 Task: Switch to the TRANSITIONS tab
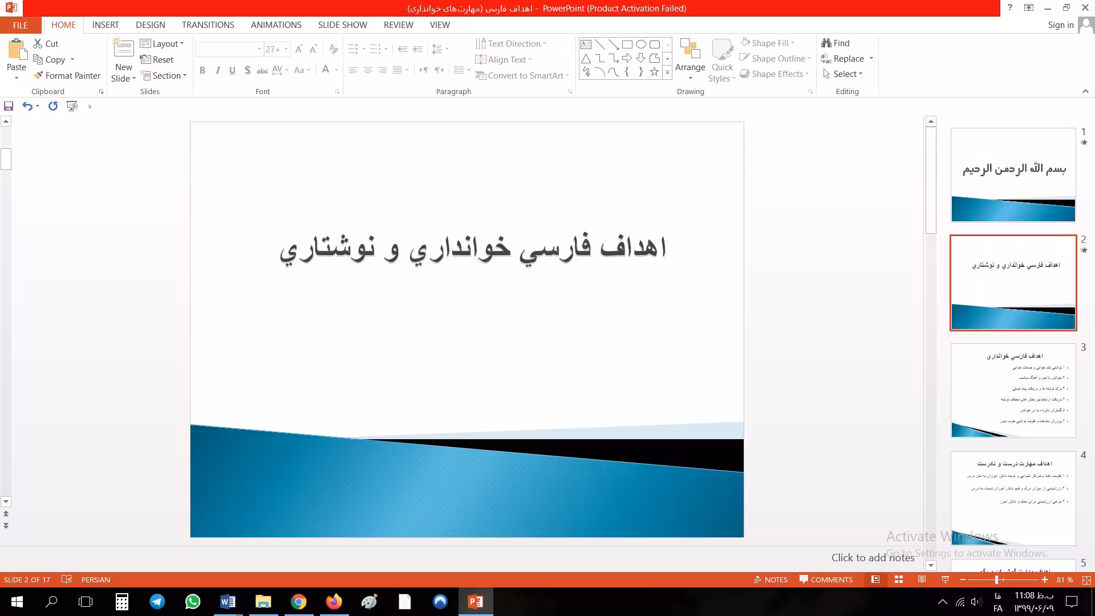(208, 25)
